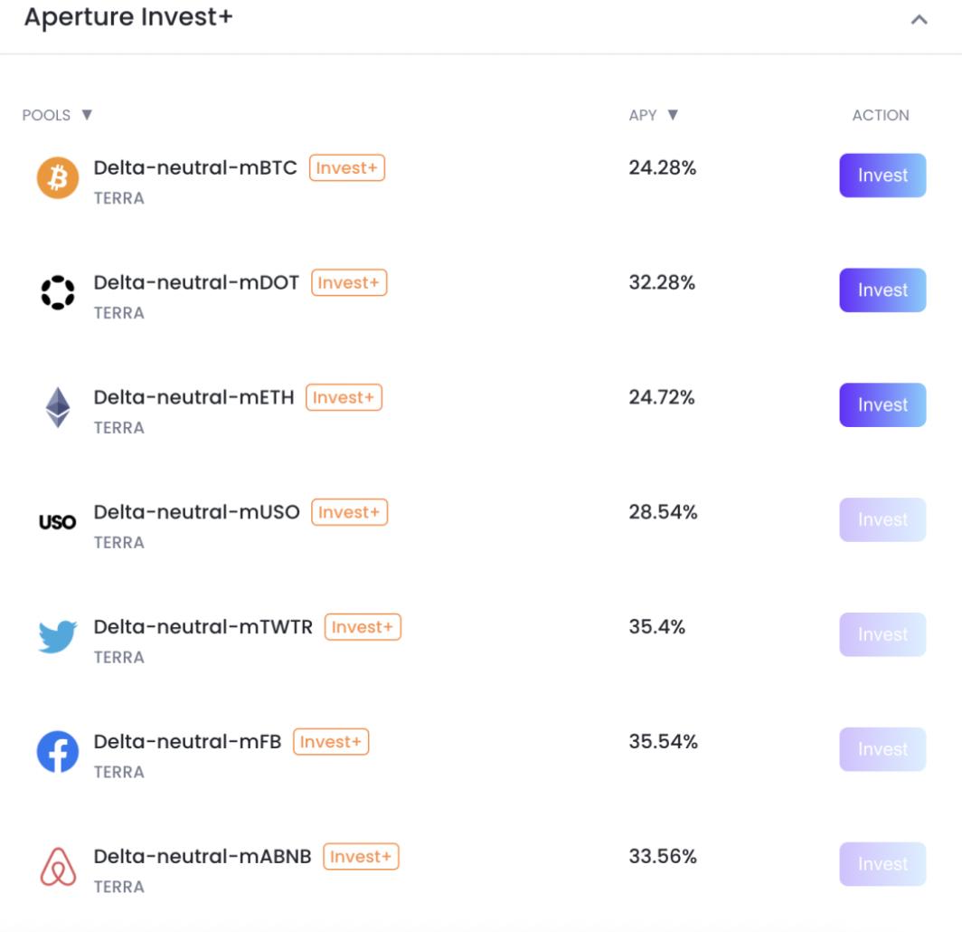Click the Invest+ tag beside mBTC
The width and height of the screenshot is (962, 932).
point(347,168)
